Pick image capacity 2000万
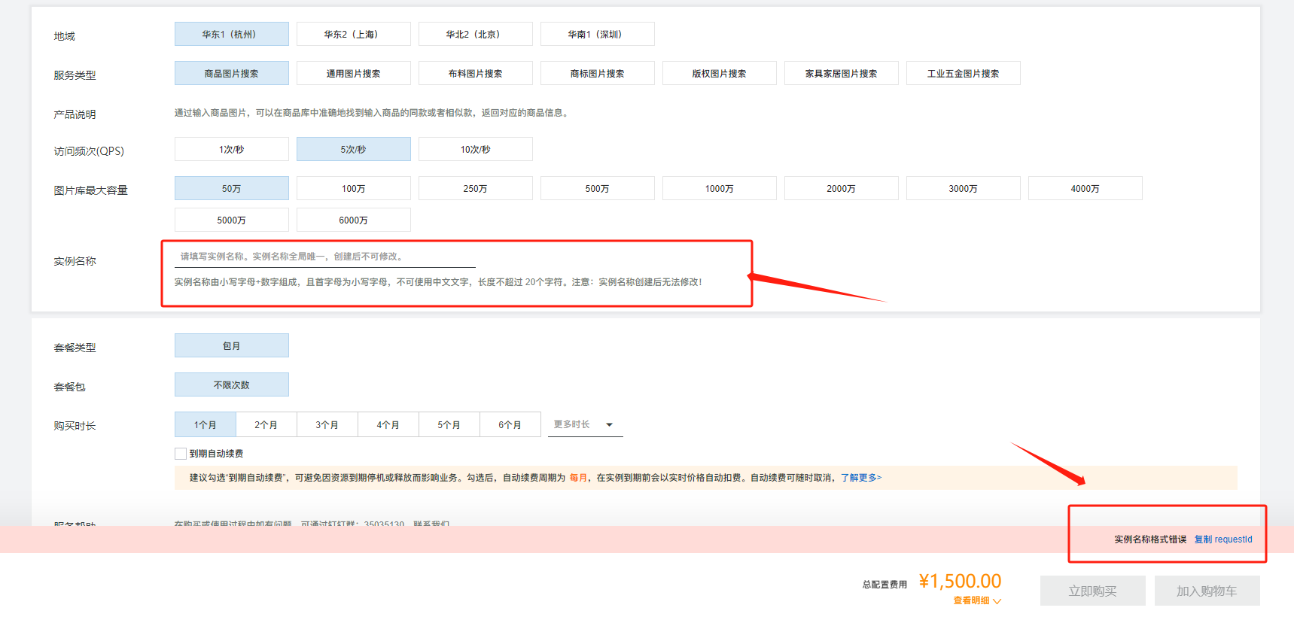This screenshot has width=1294, height=626. (x=842, y=188)
